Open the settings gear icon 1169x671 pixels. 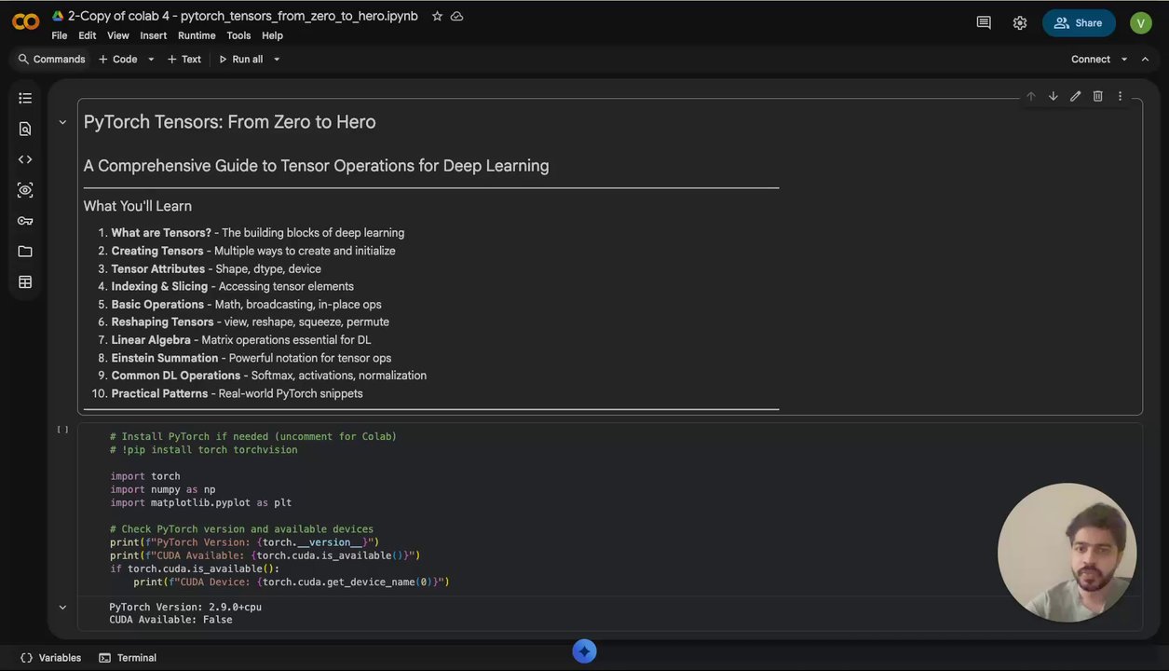click(1020, 22)
